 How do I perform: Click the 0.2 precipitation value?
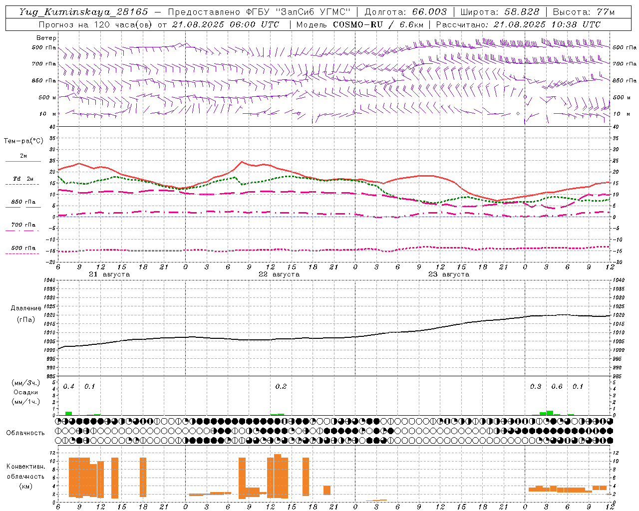click(281, 387)
